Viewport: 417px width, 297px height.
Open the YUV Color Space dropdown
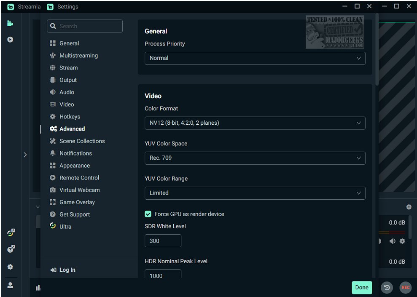pyautogui.click(x=255, y=158)
